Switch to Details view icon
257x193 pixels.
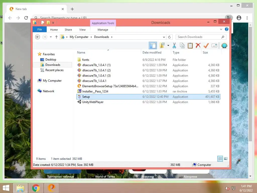[x=220, y=159]
